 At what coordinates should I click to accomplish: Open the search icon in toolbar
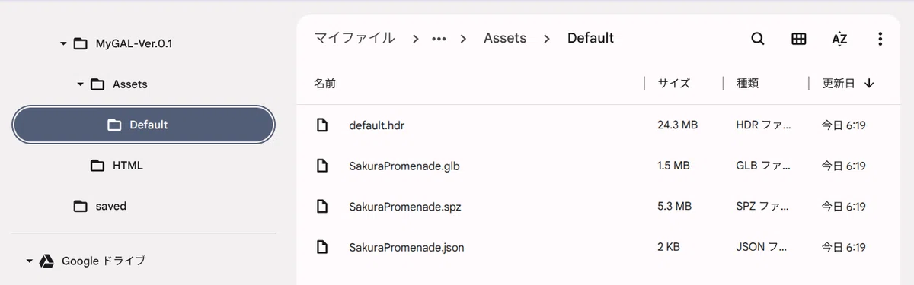coord(757,39)
